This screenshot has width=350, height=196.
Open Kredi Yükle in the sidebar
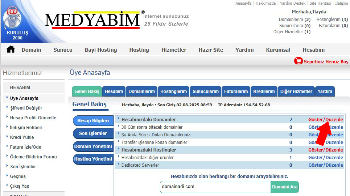(x=22, y=137)
